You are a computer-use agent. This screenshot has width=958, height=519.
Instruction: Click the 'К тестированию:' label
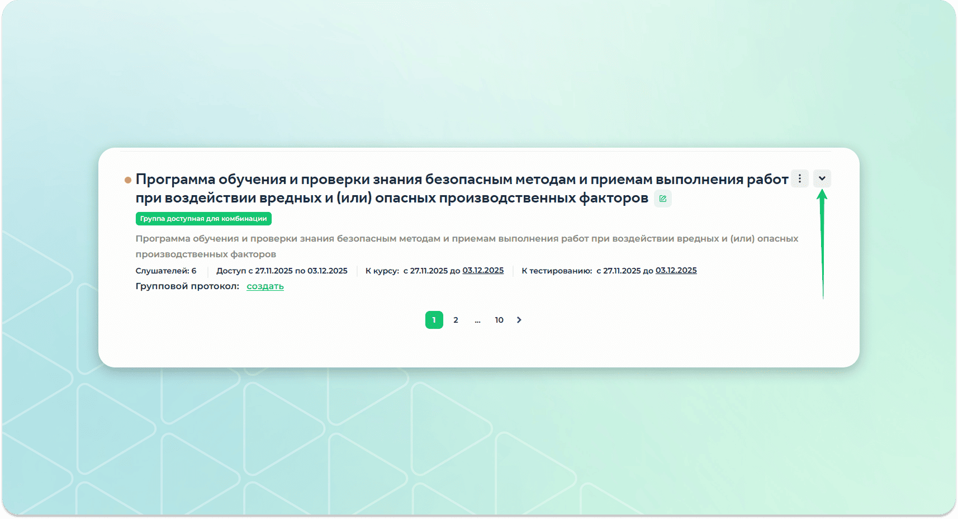point(557,271)
